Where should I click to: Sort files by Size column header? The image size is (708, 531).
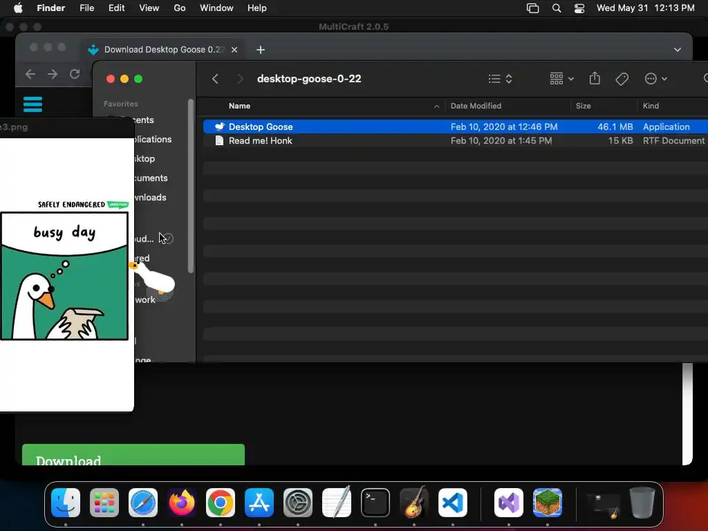[x=584, y=106]
